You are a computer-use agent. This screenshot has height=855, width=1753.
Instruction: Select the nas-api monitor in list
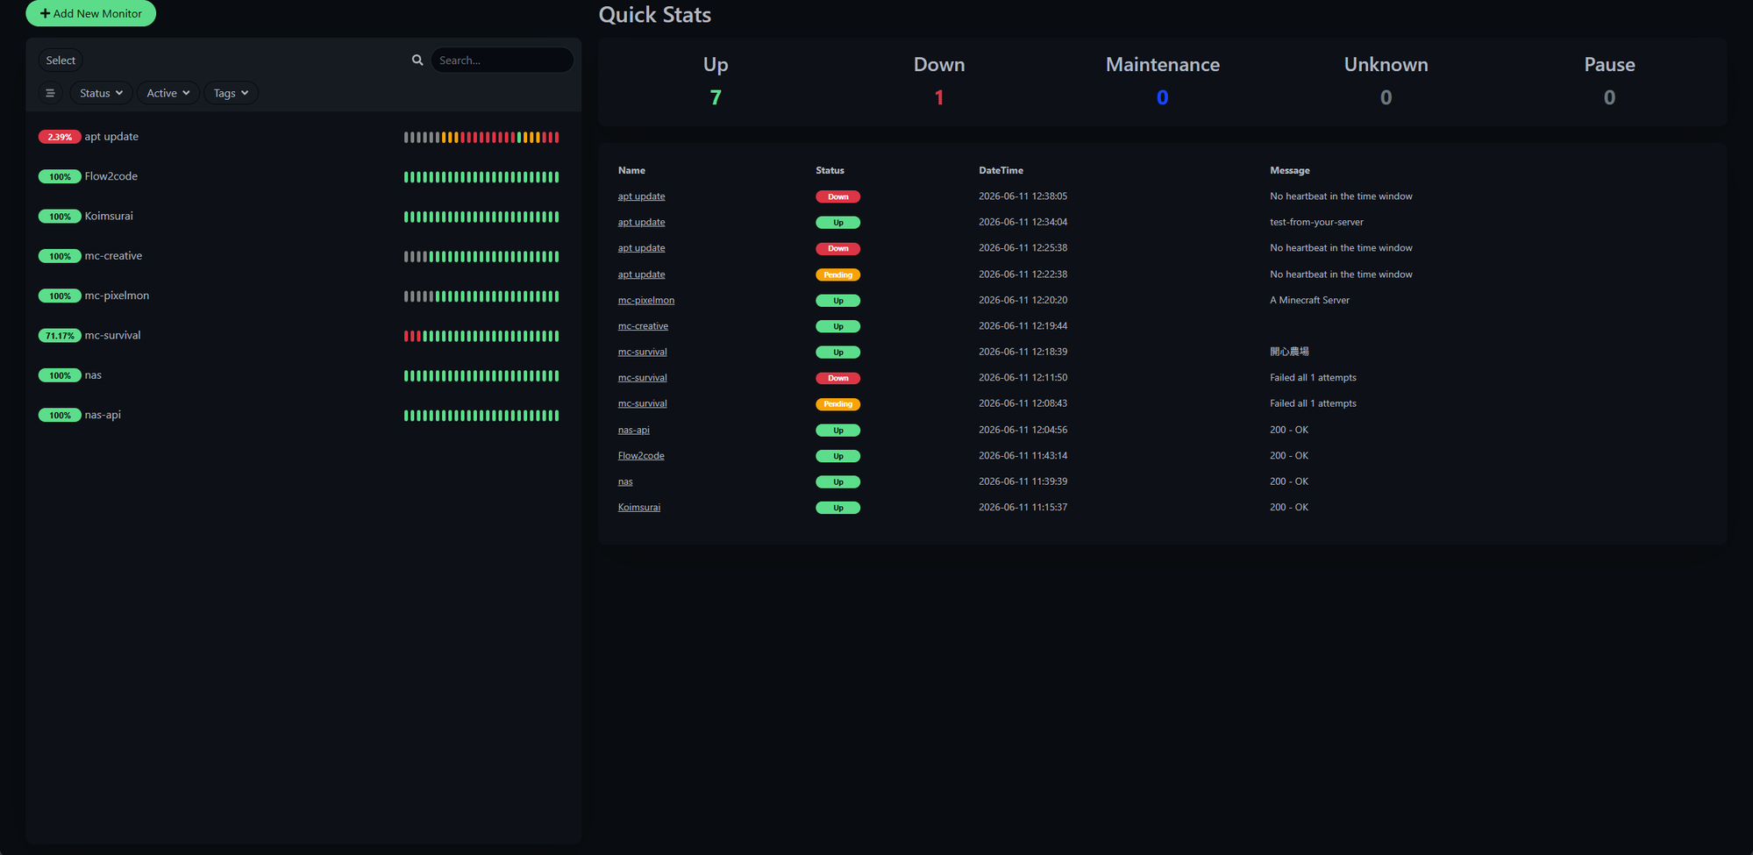(303, 415)
